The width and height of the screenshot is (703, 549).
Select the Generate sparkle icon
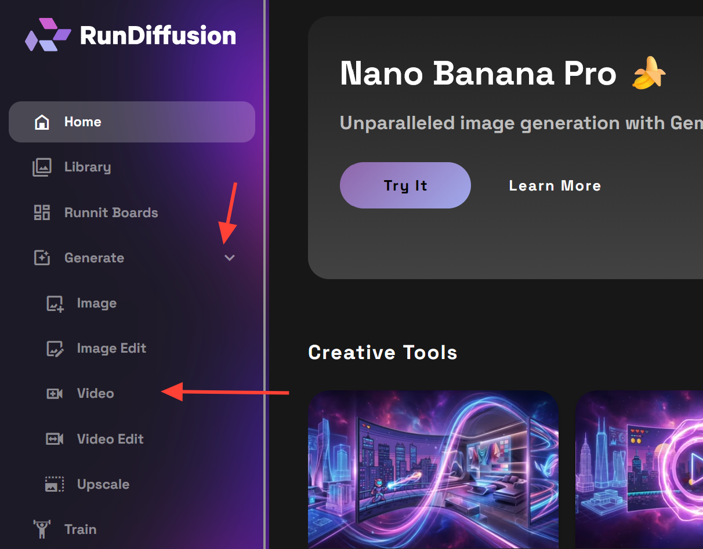point(42,258)
